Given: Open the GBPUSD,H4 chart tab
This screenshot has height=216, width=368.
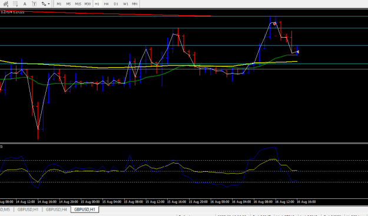Looking at the screenshot, I should point(57,210).
